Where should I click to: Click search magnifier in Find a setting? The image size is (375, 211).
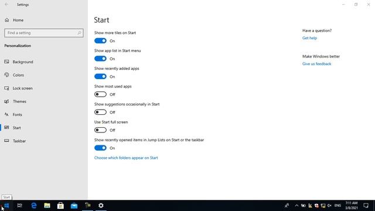79,33
